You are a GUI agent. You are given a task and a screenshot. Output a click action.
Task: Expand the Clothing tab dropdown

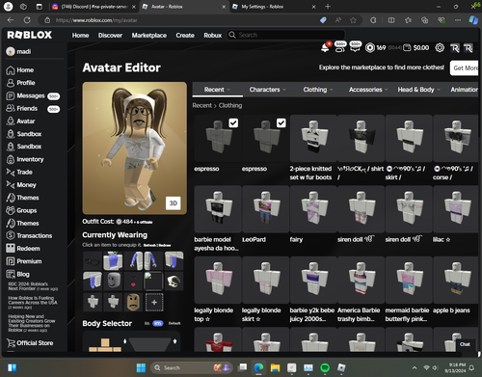[318, 90]
